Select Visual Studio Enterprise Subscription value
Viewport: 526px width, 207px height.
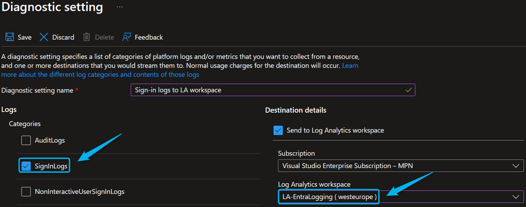[x=347, y=166]
